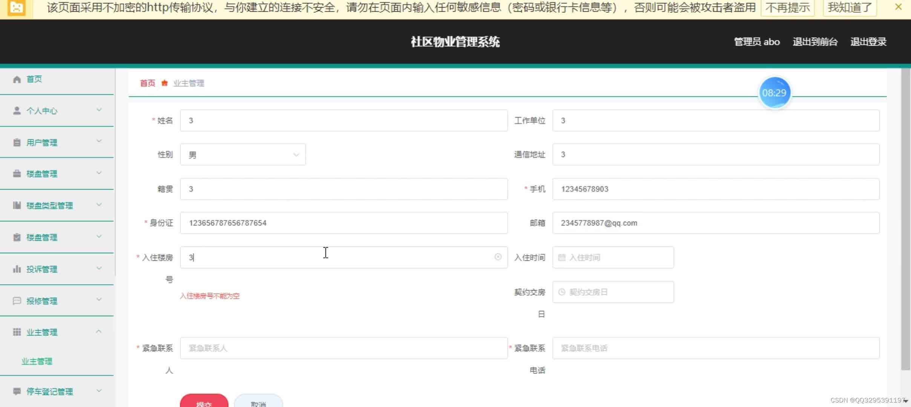Image resolution: width=911 pixels, height=407 pixels.
Task: Click the 业主管理 breadcrumb text
Action: [x=189, y=83]
